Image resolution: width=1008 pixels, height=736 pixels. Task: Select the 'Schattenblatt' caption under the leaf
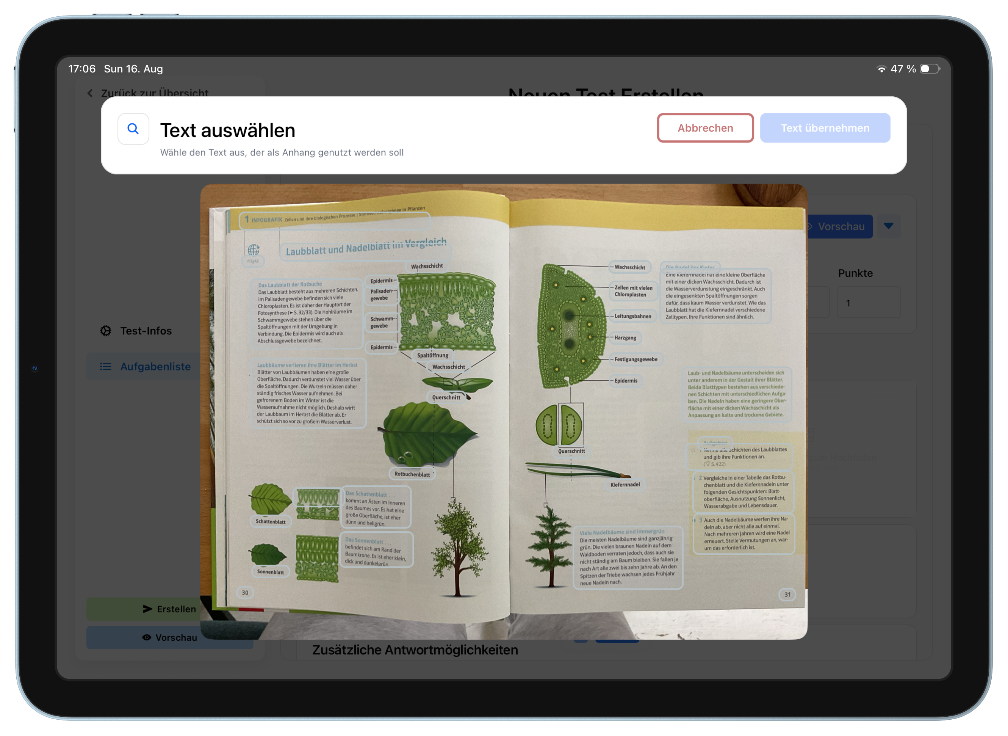coord(271,521)
